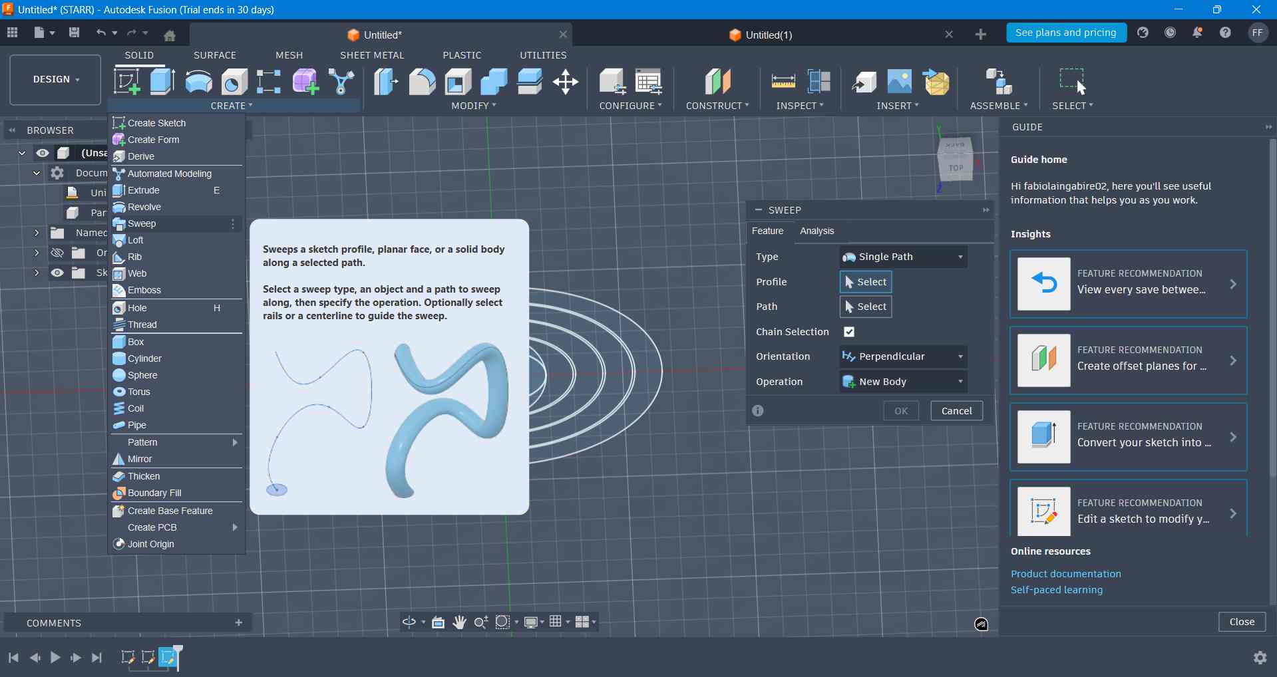Open the Orientation dropdown
This screenshot has width=1277, height=677.
(903, 356)
